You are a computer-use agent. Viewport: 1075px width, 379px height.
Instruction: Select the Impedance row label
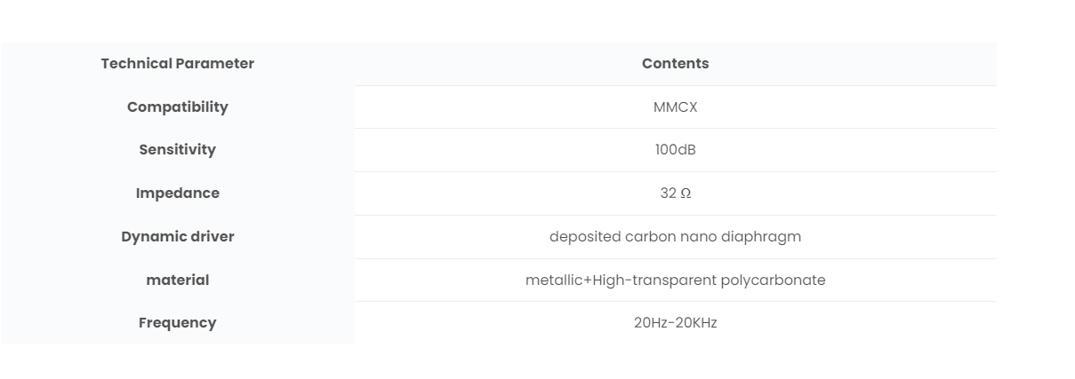click(x=178, y=193)
